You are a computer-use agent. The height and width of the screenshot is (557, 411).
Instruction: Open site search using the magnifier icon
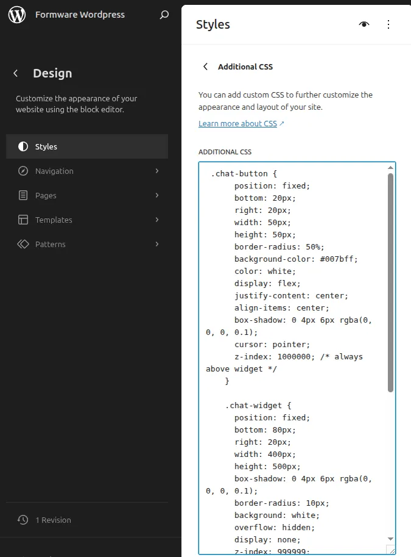[164, 14]
